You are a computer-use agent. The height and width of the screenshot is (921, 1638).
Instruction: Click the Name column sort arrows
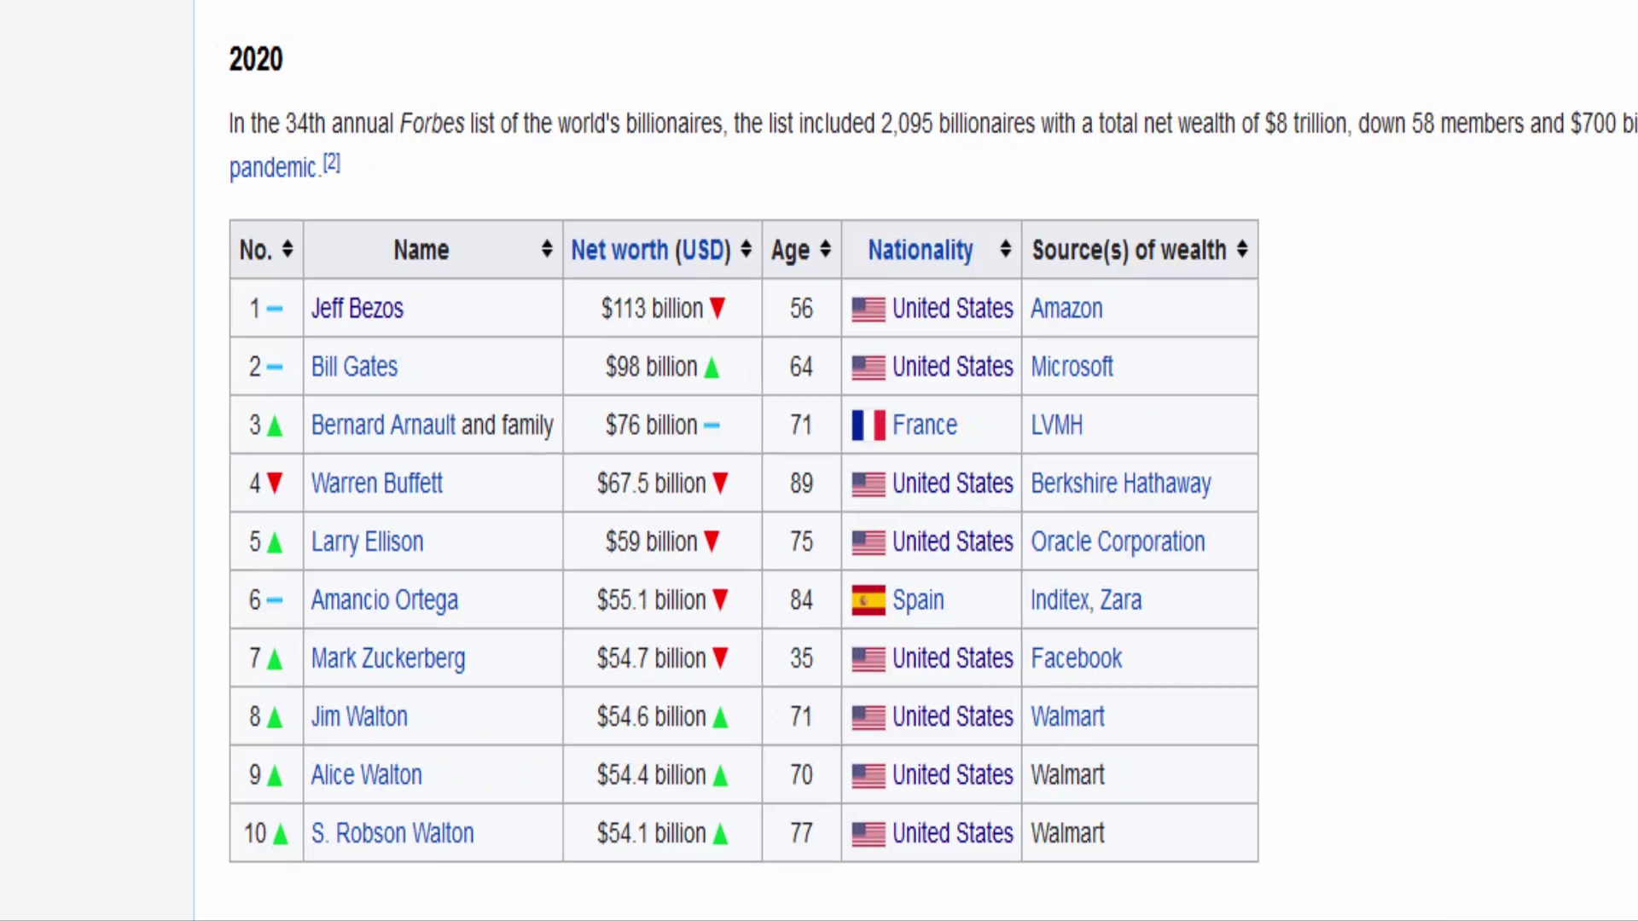click(547, 249)
